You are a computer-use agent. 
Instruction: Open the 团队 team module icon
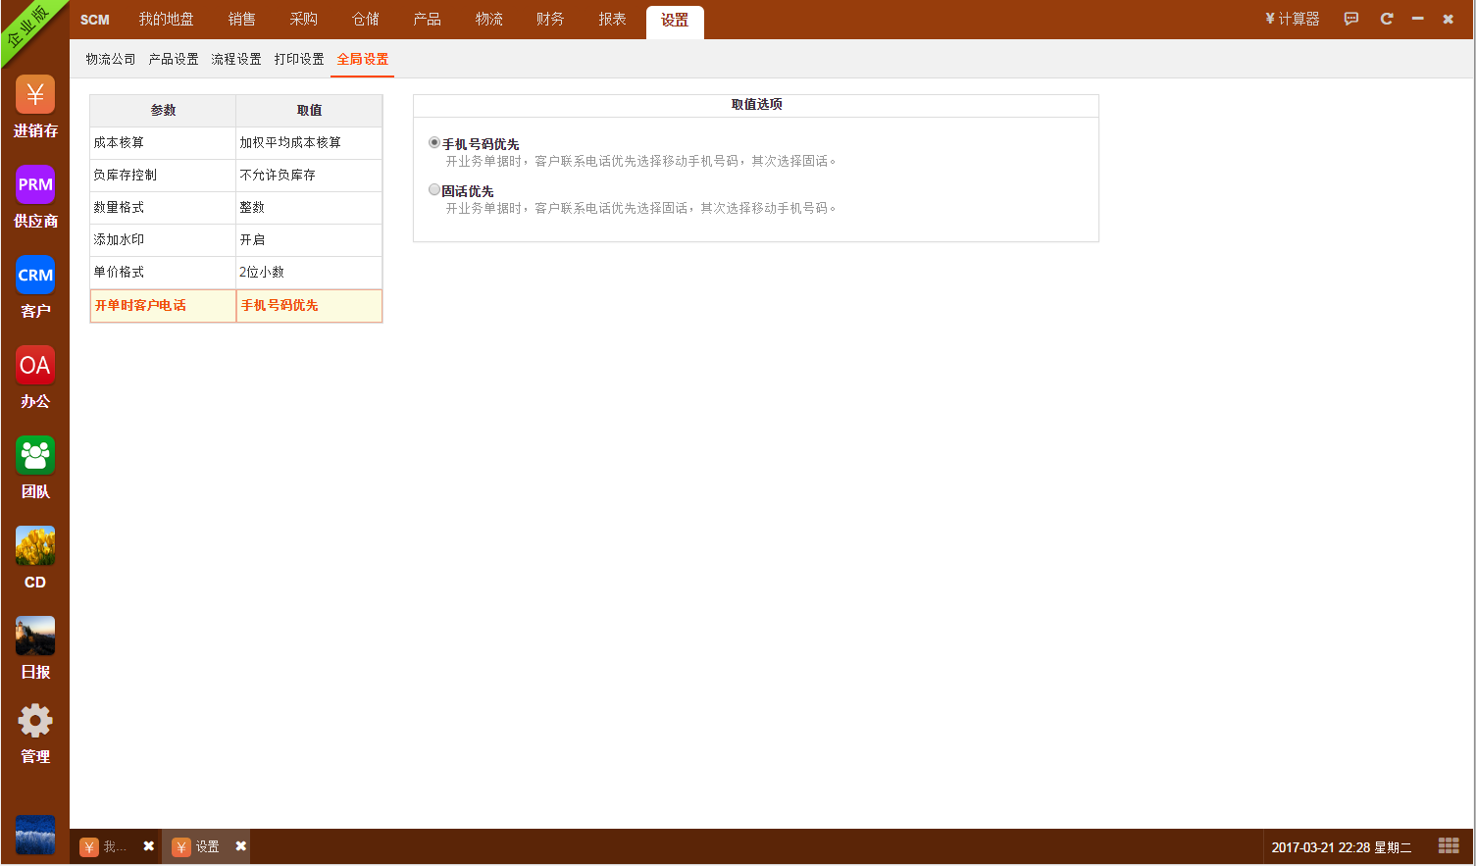(35, 456)
